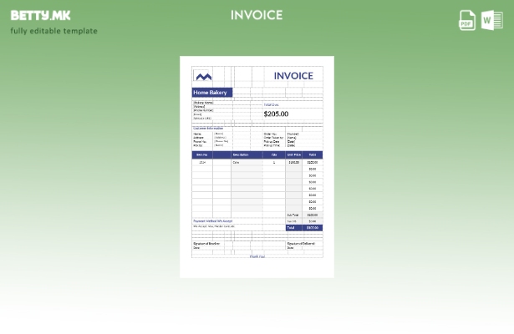
Task: Click the Unit Price column header
Action: pos(294,154)
